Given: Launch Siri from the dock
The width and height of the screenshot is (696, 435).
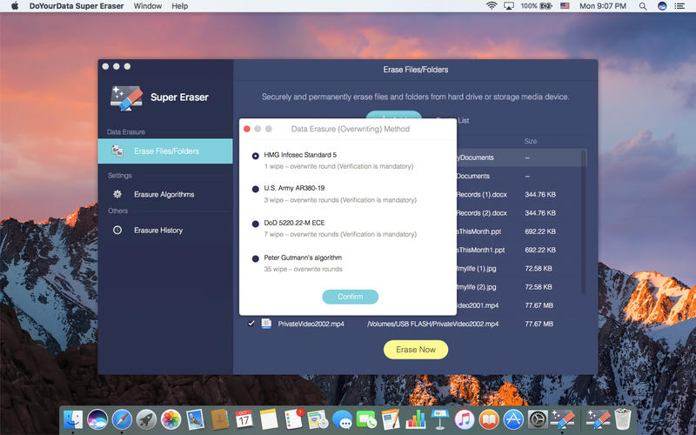Looking at the screenshot, I should [97, 419].
